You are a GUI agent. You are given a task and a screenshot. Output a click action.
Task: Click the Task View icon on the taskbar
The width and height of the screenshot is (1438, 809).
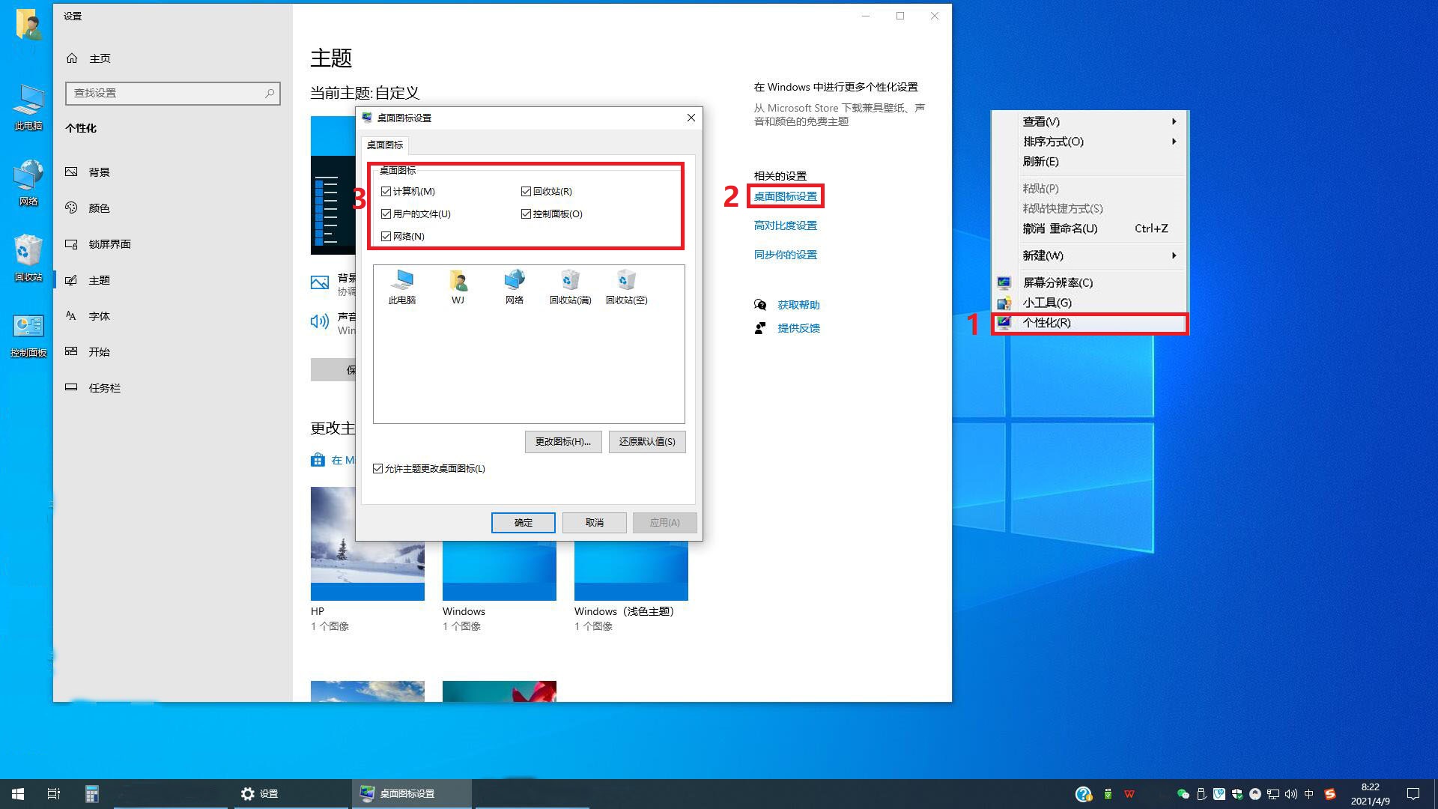point(52,793)
